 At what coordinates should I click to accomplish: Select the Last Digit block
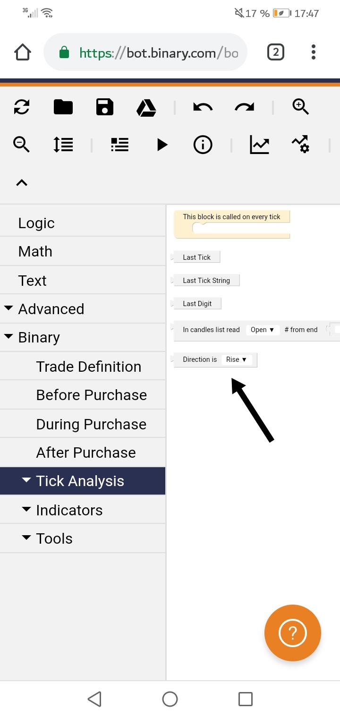(197, 303)
